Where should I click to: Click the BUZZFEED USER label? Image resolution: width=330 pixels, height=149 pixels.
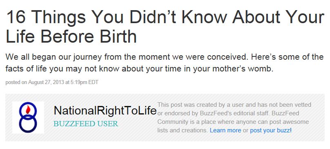pos(86,124)
